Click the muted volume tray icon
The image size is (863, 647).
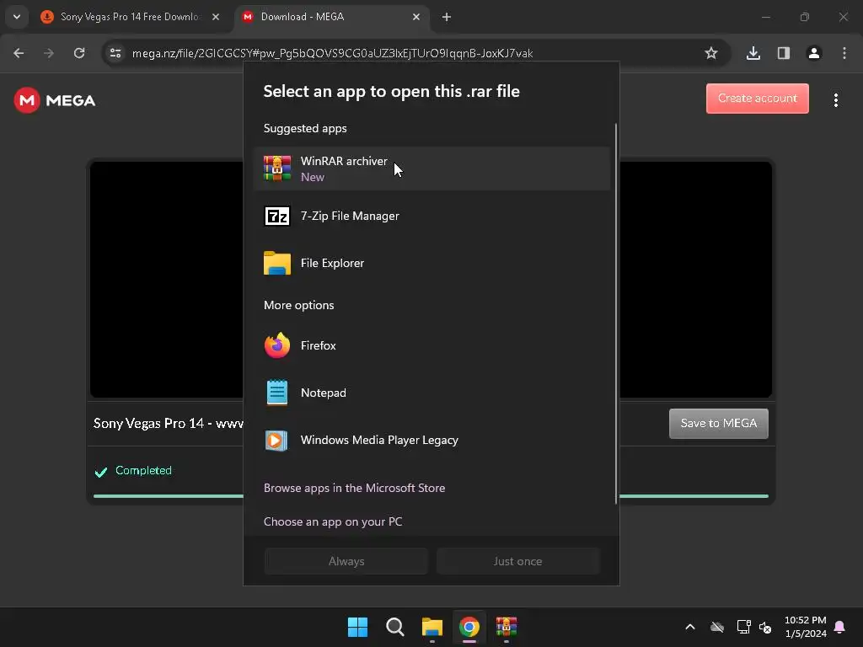point(765,627)
